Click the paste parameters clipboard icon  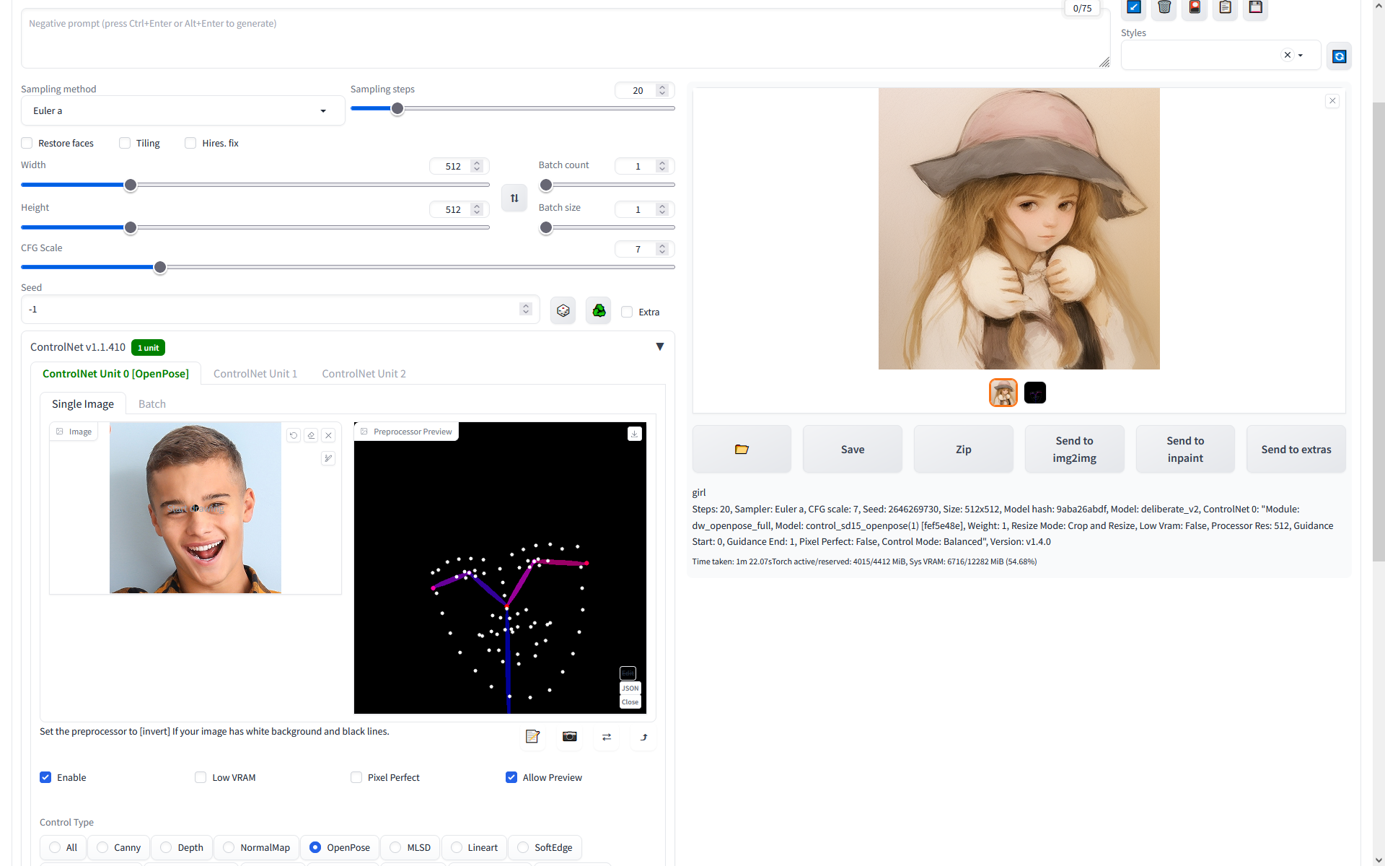click(1224, 8)
